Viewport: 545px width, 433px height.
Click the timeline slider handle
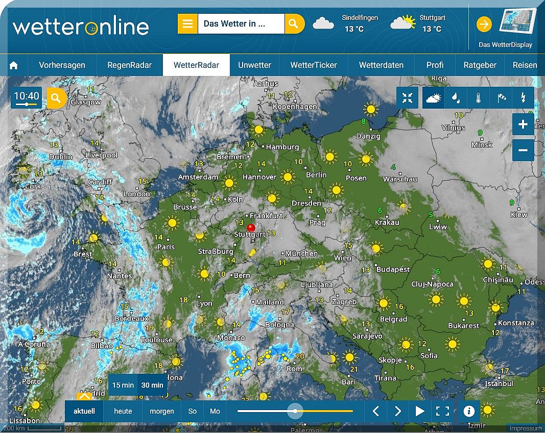tap(295, 411)
